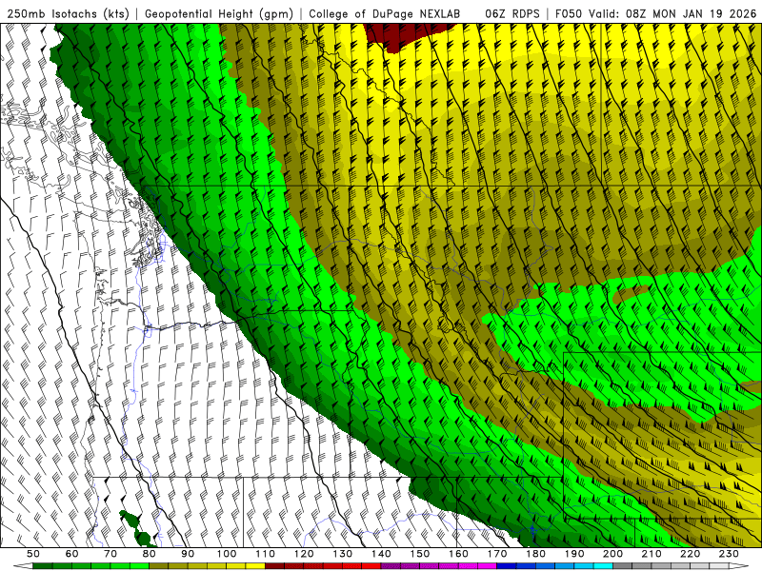Click the 100 label on the color scale
762x571 pixels.
click(227, 554)
